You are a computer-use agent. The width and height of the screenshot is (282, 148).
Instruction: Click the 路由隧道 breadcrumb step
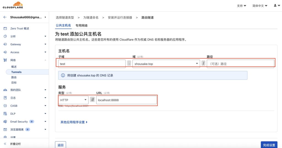pyautogui.click(x=148, y=17)
